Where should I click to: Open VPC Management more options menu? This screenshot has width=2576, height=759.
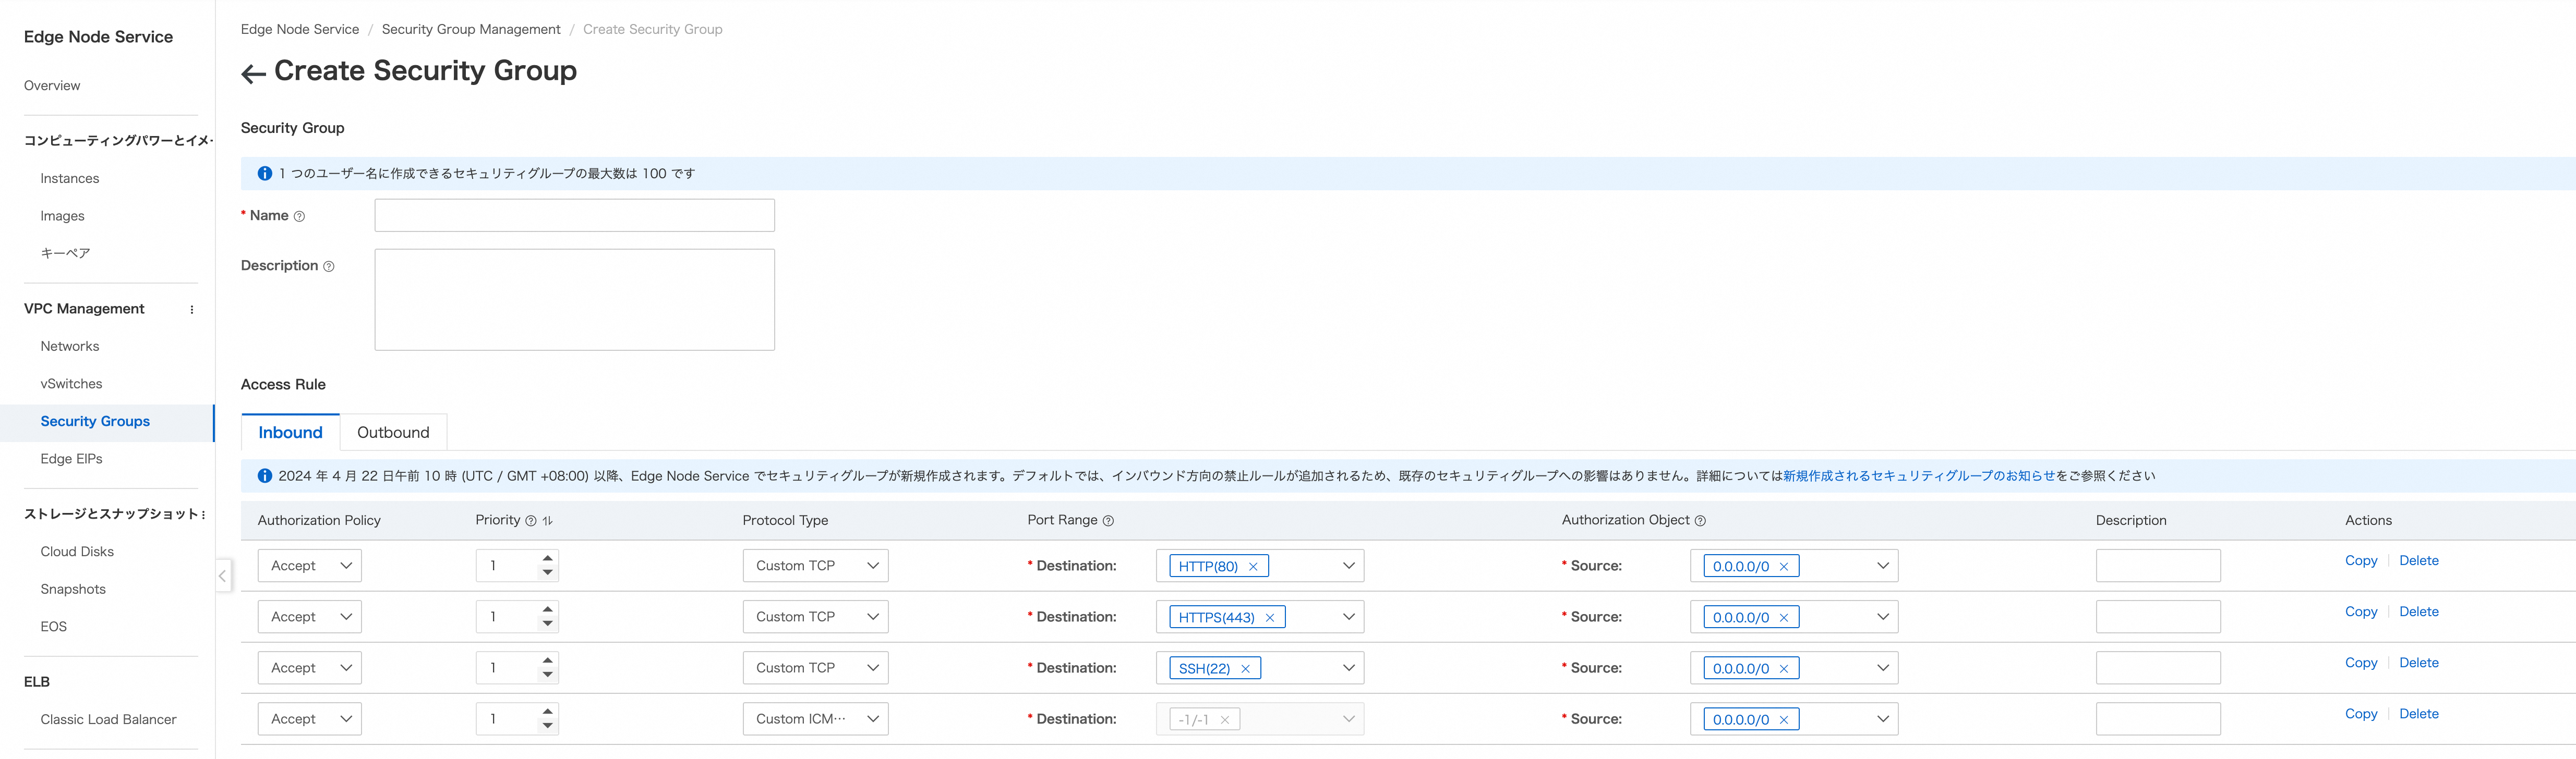pyautogui.click(x=192, y=310)
